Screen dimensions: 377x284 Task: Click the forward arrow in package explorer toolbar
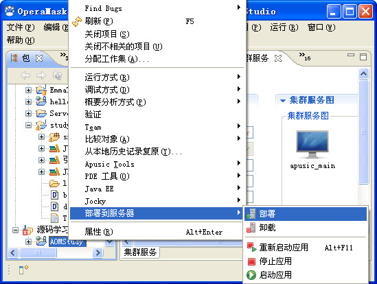point(41,75)
